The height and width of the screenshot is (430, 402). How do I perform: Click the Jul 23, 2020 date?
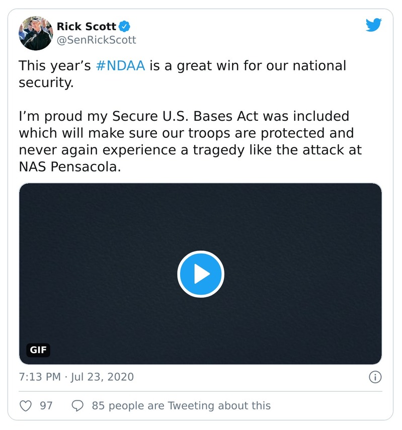(102, 377)
